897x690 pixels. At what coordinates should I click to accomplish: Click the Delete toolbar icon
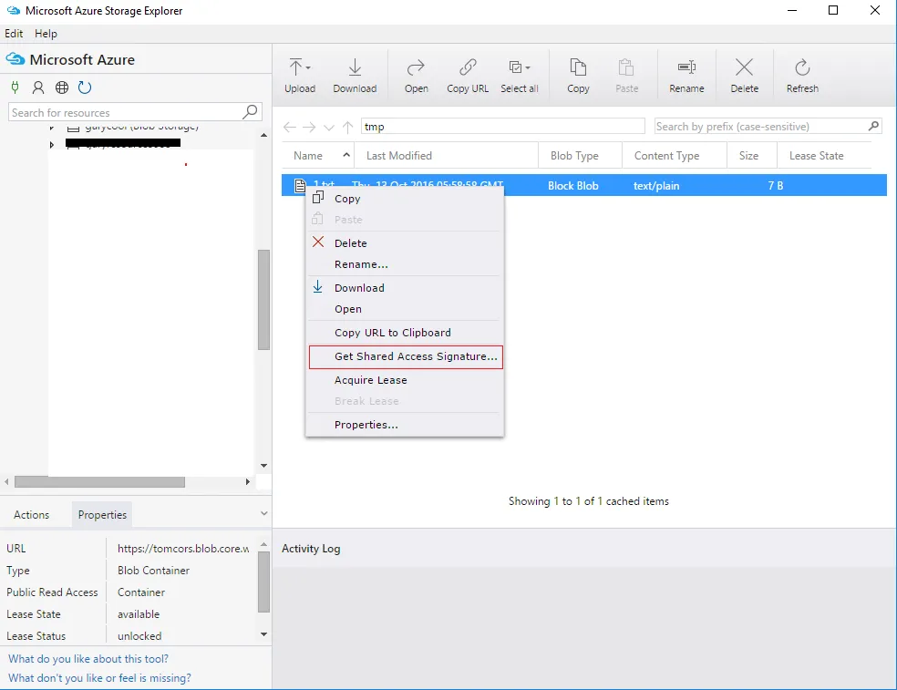744,67
